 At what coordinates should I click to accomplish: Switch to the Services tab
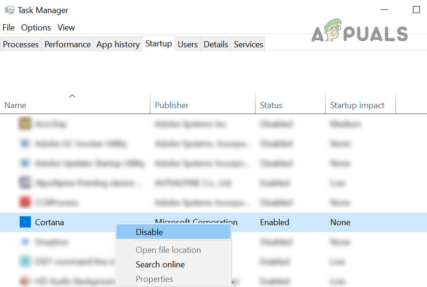point(248,44)
